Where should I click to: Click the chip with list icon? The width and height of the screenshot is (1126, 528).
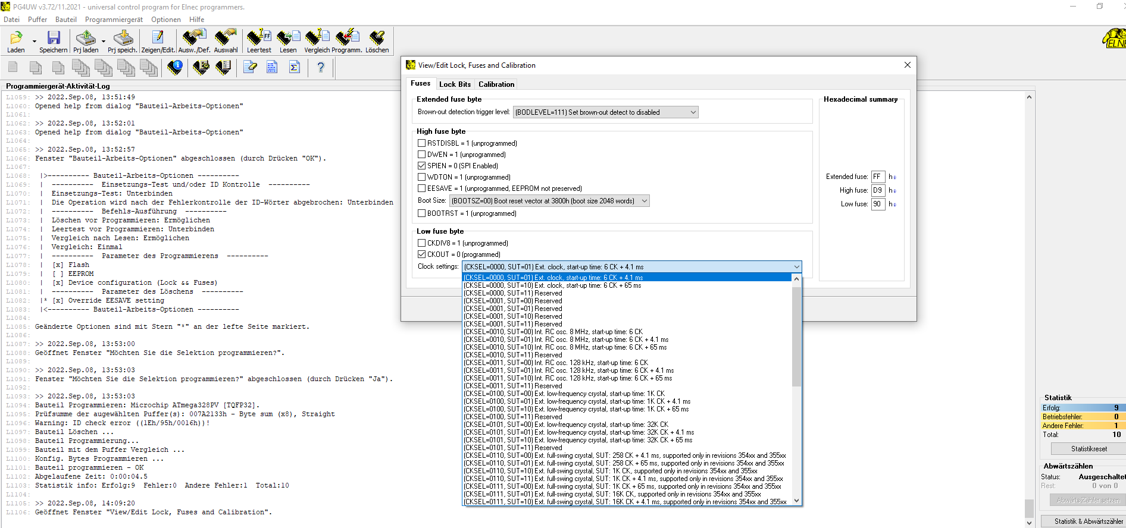click(x=223, y=67)
